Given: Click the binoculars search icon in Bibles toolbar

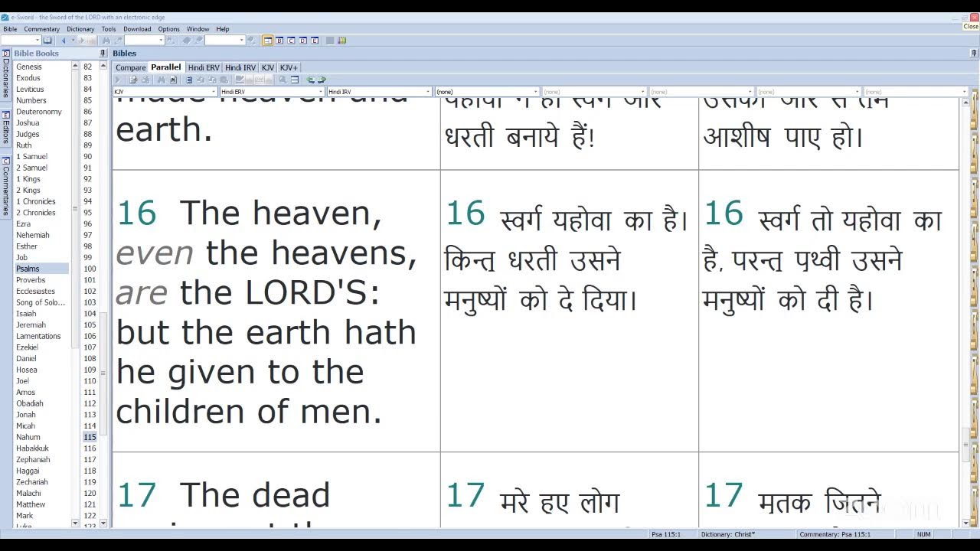Looking at the screenshot, I should 161,80.
